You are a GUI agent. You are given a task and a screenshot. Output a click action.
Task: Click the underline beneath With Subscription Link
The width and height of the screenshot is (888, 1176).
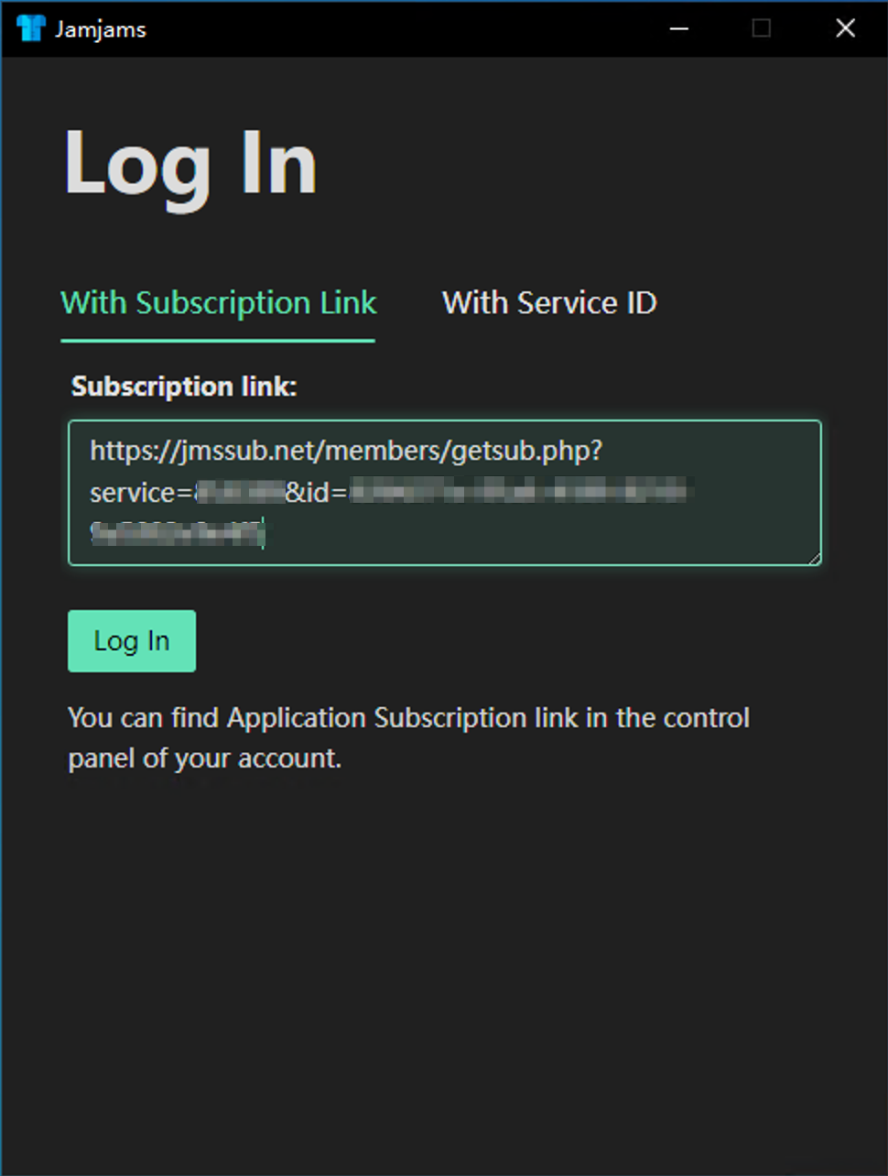point(218,341)
